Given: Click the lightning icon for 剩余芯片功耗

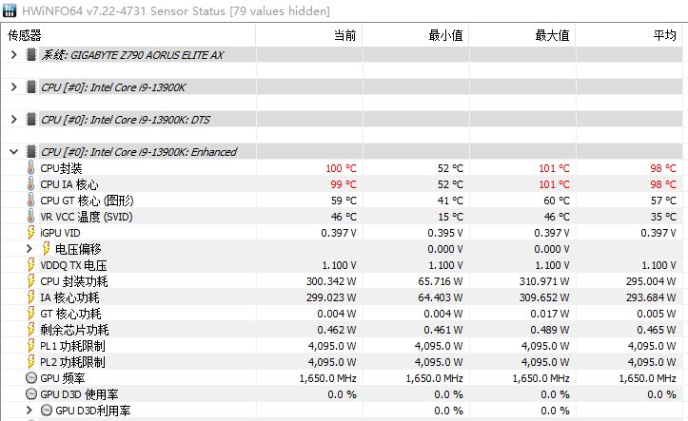Looking at the screenshot, I should pos(30,330).
